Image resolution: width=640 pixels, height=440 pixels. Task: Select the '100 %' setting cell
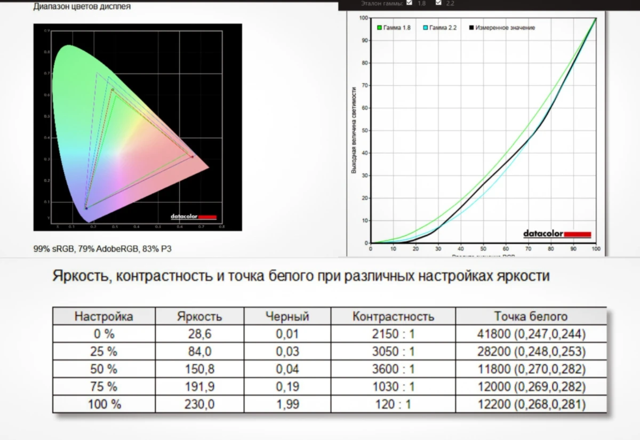click(x=104, y=404)
